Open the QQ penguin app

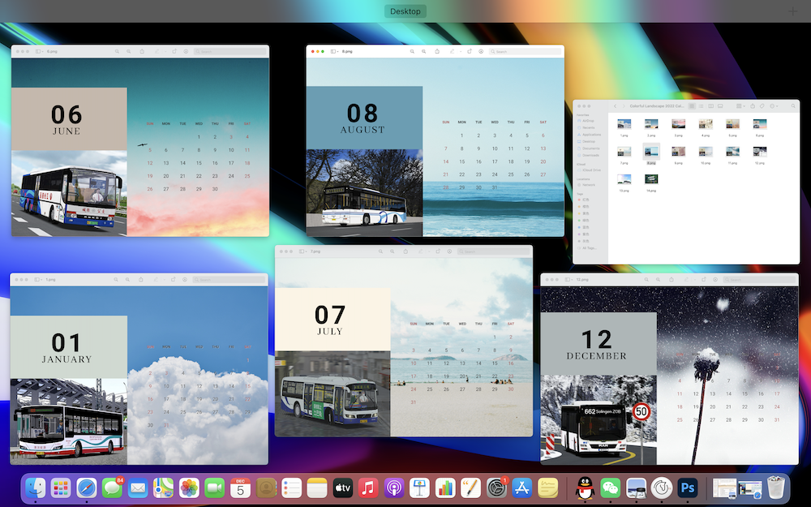(x=585, y=488)
